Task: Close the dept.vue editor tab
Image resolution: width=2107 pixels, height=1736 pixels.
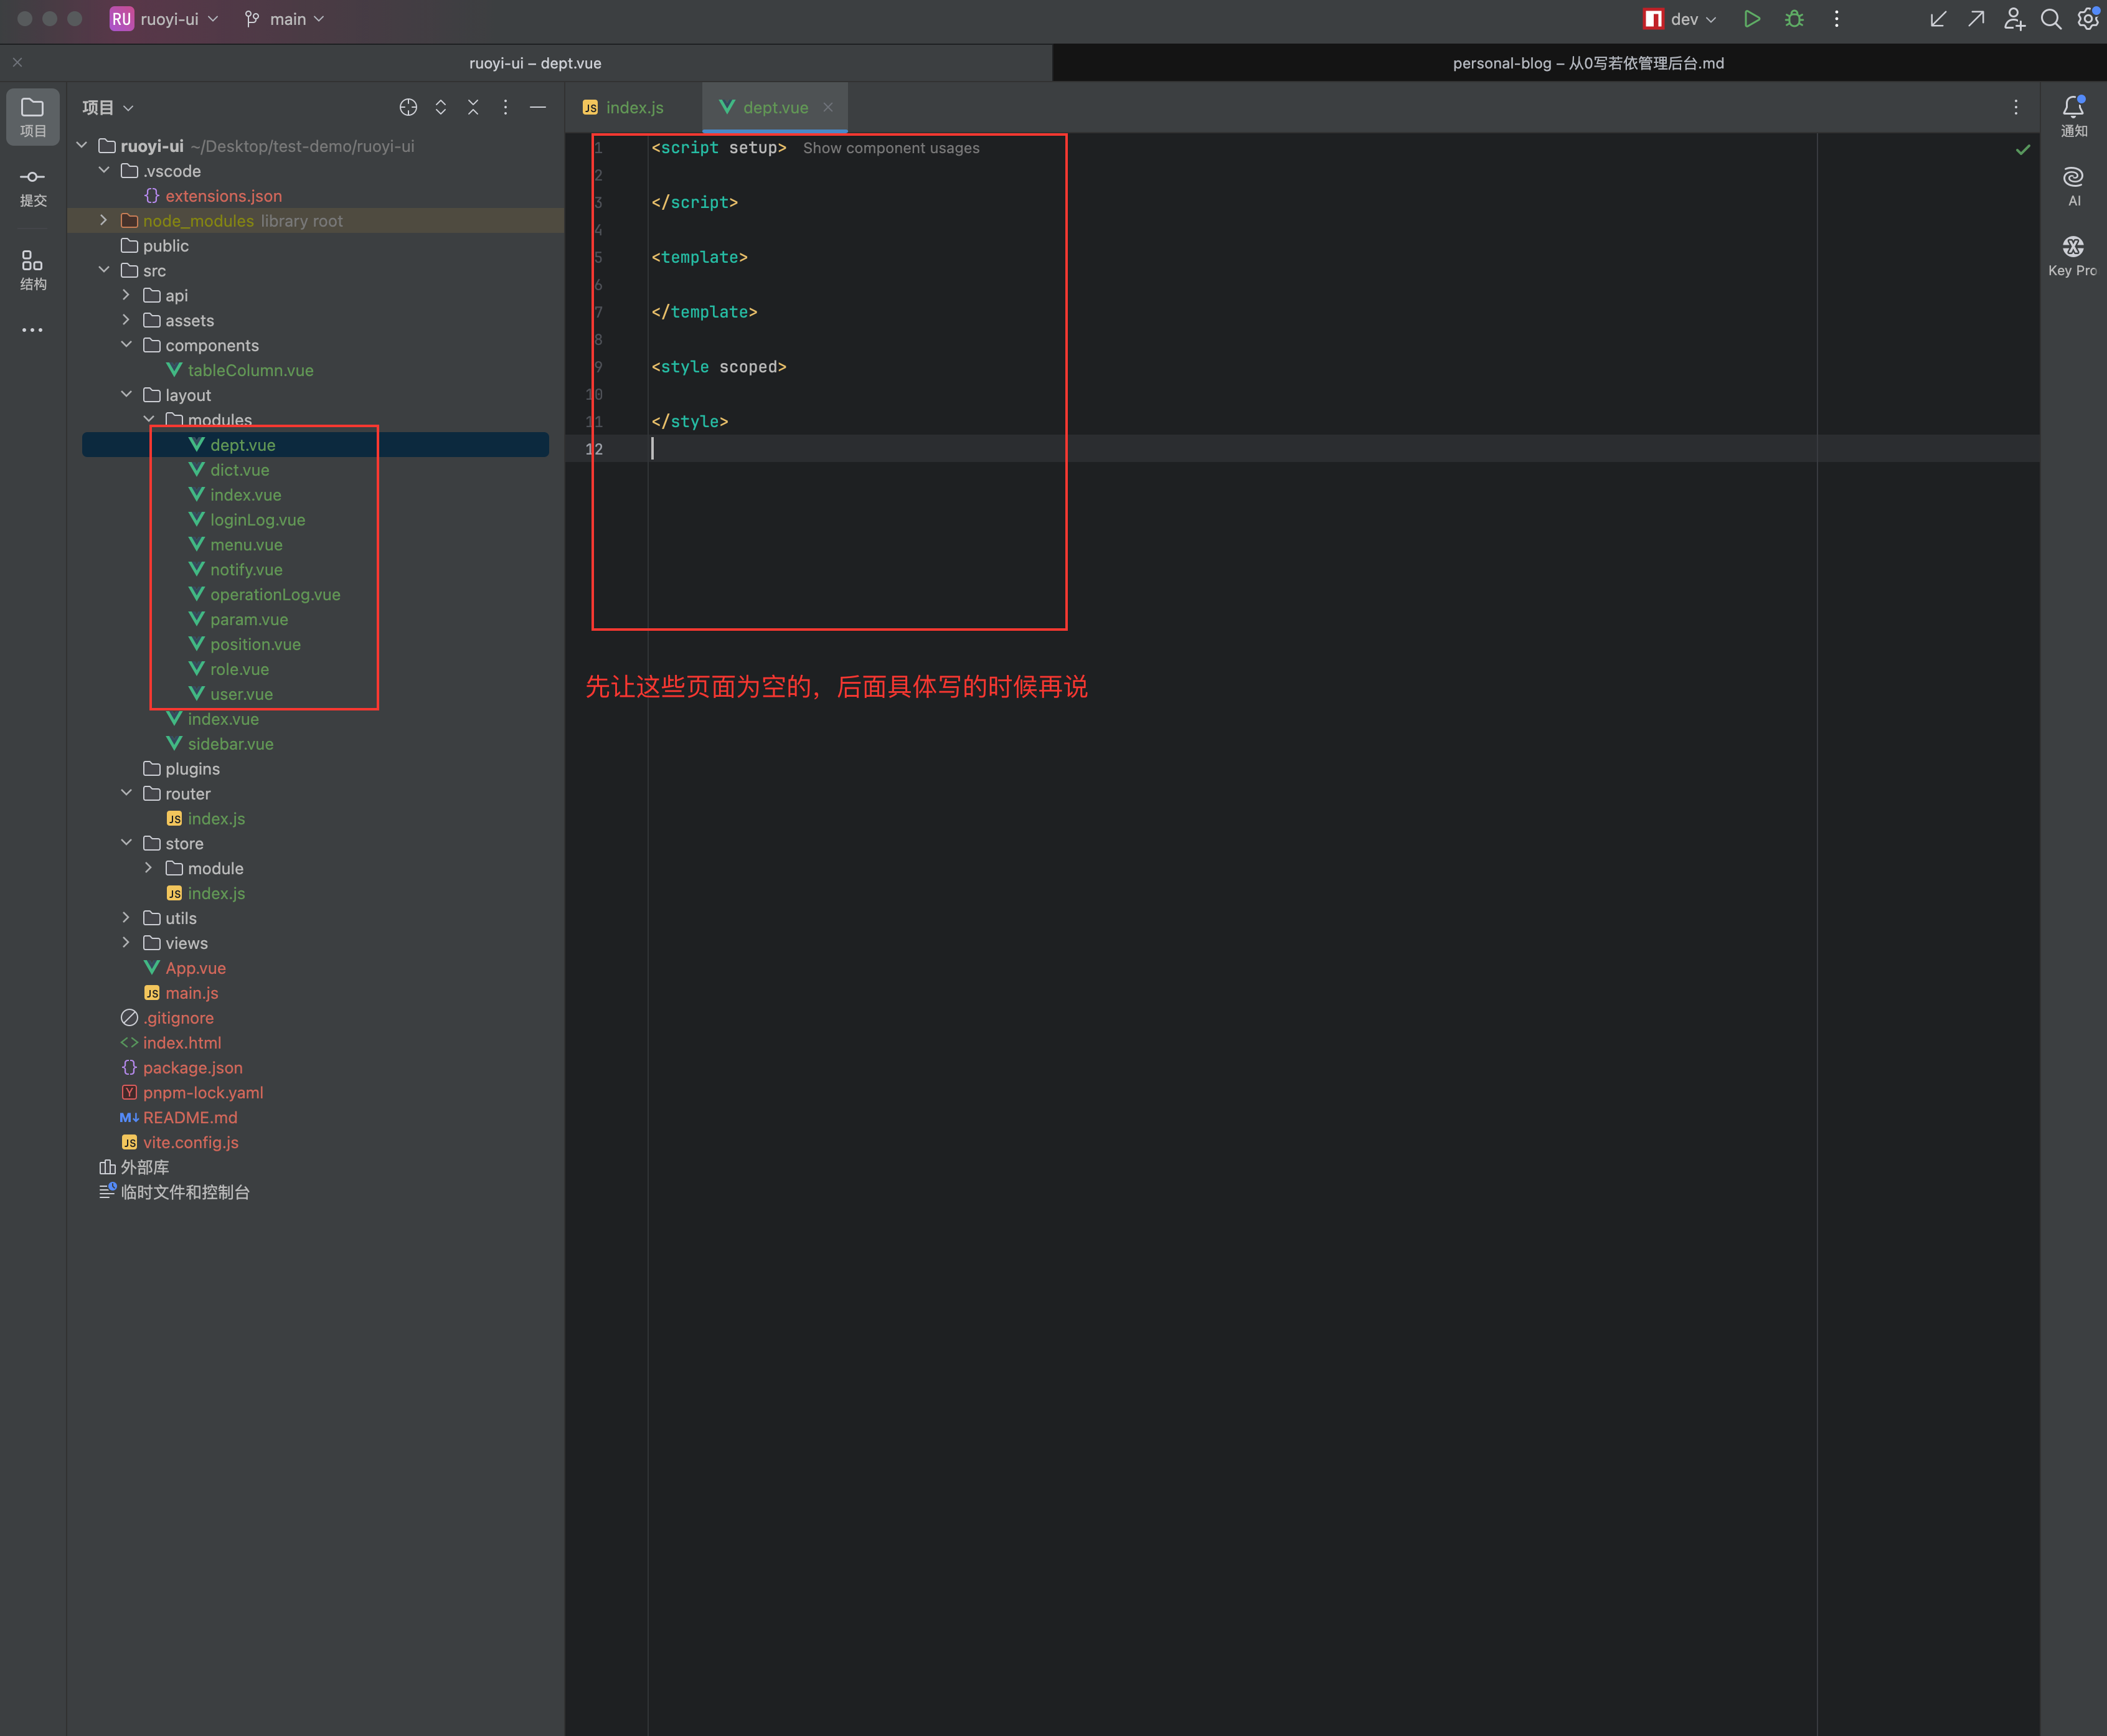Action: point(828,107)
